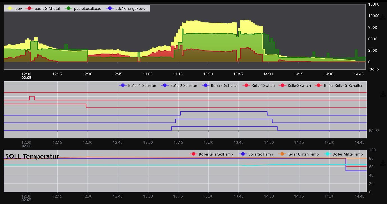
Task: Click the 15000 y-axis value
Action: coord(374,4)
